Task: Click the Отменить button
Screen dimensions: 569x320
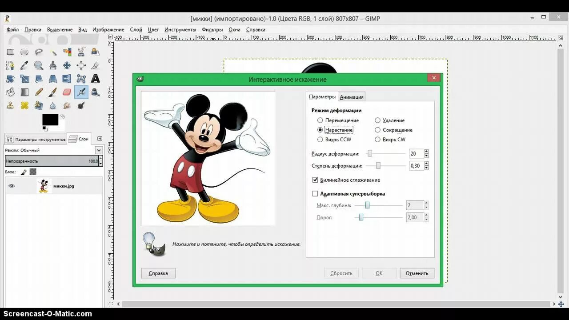Action: pos(417,273)
